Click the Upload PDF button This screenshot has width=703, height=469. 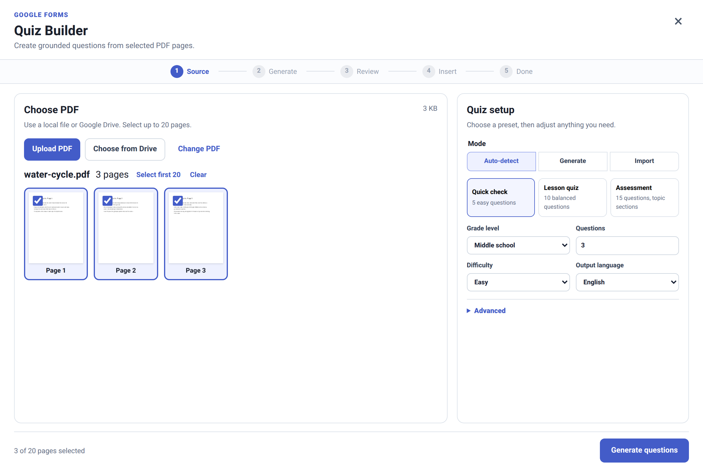click(52, 149)
